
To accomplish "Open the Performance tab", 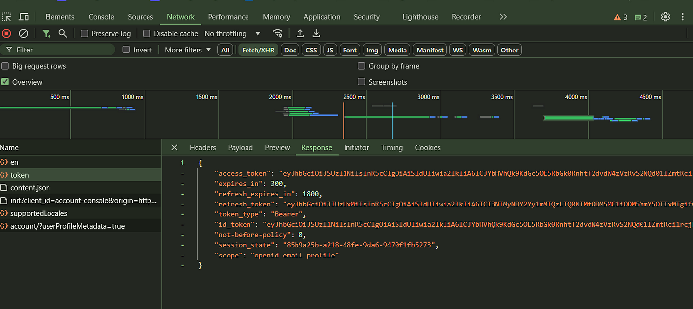I will 229,17.
